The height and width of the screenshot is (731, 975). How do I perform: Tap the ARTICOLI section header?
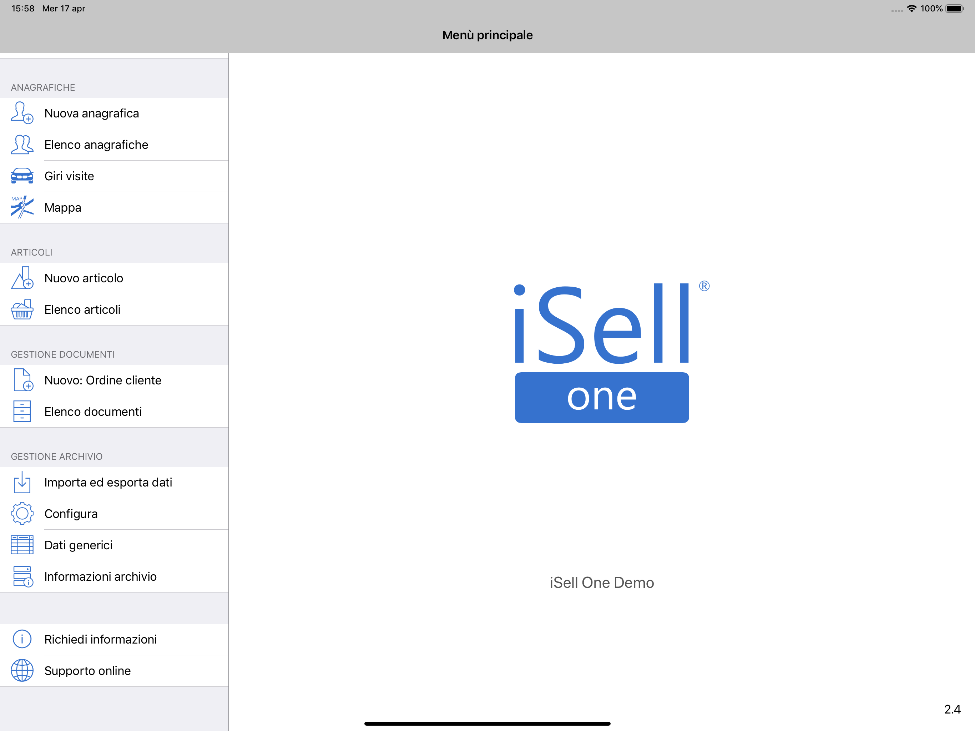tap(32, 252)
